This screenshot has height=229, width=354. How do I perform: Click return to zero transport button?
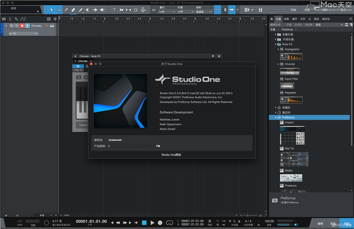click(136, 223)
